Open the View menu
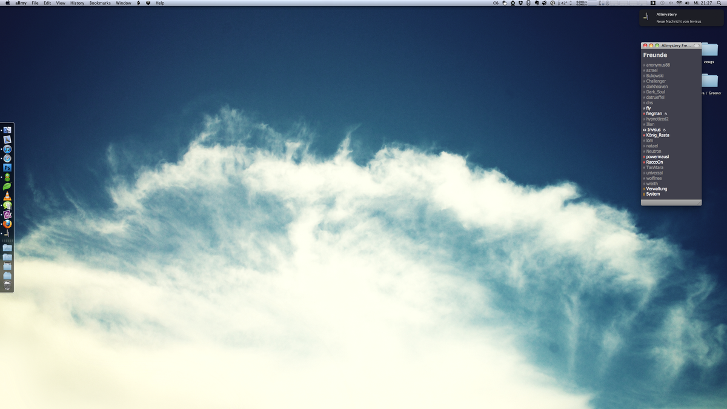This screenshot has height=409, width=727. 61,3
